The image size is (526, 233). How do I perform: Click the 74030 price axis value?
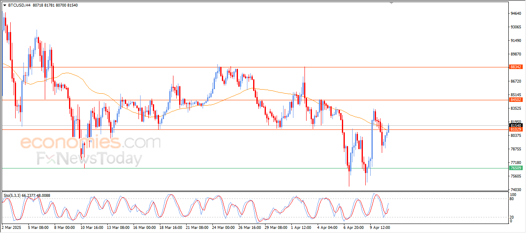(516, 190)
